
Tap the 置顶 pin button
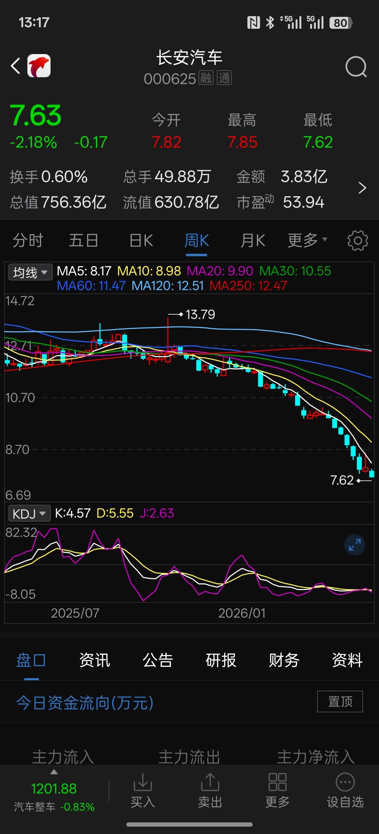click(x=340, y=702)
